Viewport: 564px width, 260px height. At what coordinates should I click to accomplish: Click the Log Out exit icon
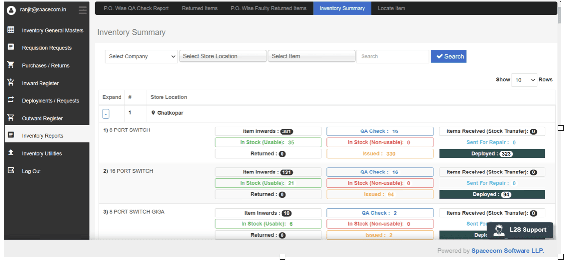click(x=11, y=171)
